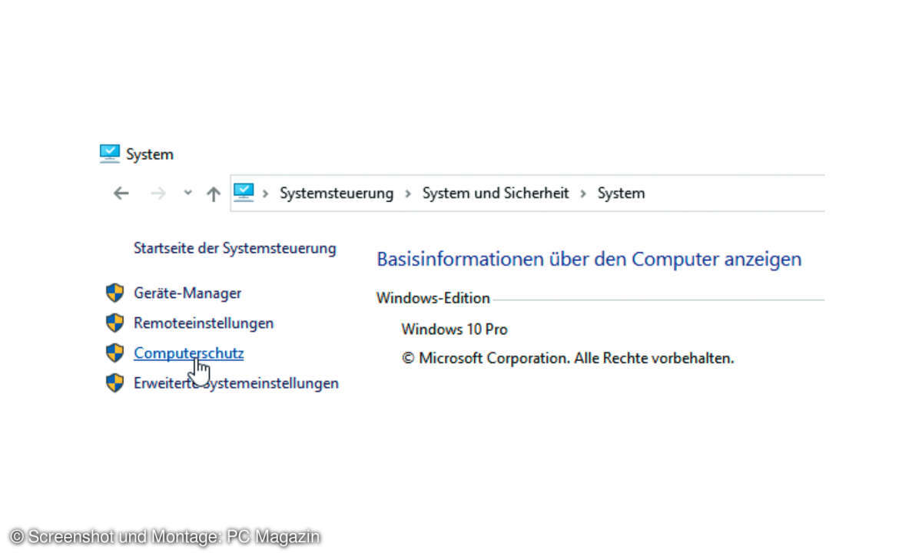The image size is (922, 553).
Task: Expand chevron after System und Sicherheit
Action: coord(585,194)
